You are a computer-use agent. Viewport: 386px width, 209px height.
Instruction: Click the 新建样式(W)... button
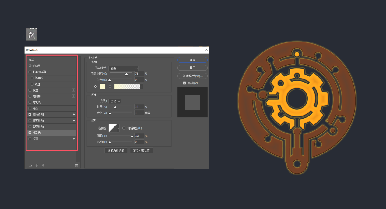coord(192,76)
